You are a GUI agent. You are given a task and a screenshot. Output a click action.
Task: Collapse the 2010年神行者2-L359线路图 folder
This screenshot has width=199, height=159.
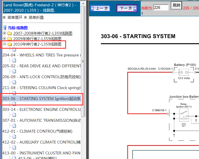point(4,44)
